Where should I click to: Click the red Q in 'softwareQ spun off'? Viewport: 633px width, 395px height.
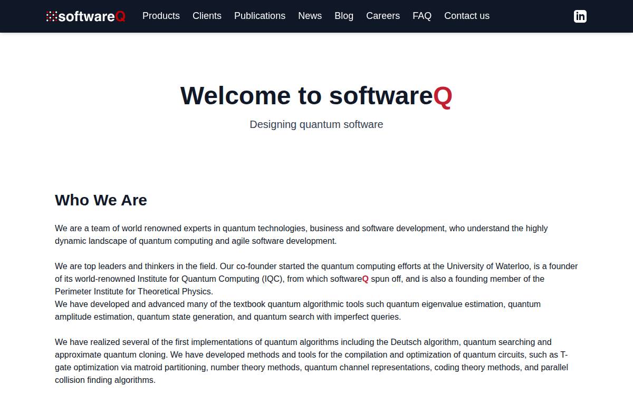coord(365,279)
